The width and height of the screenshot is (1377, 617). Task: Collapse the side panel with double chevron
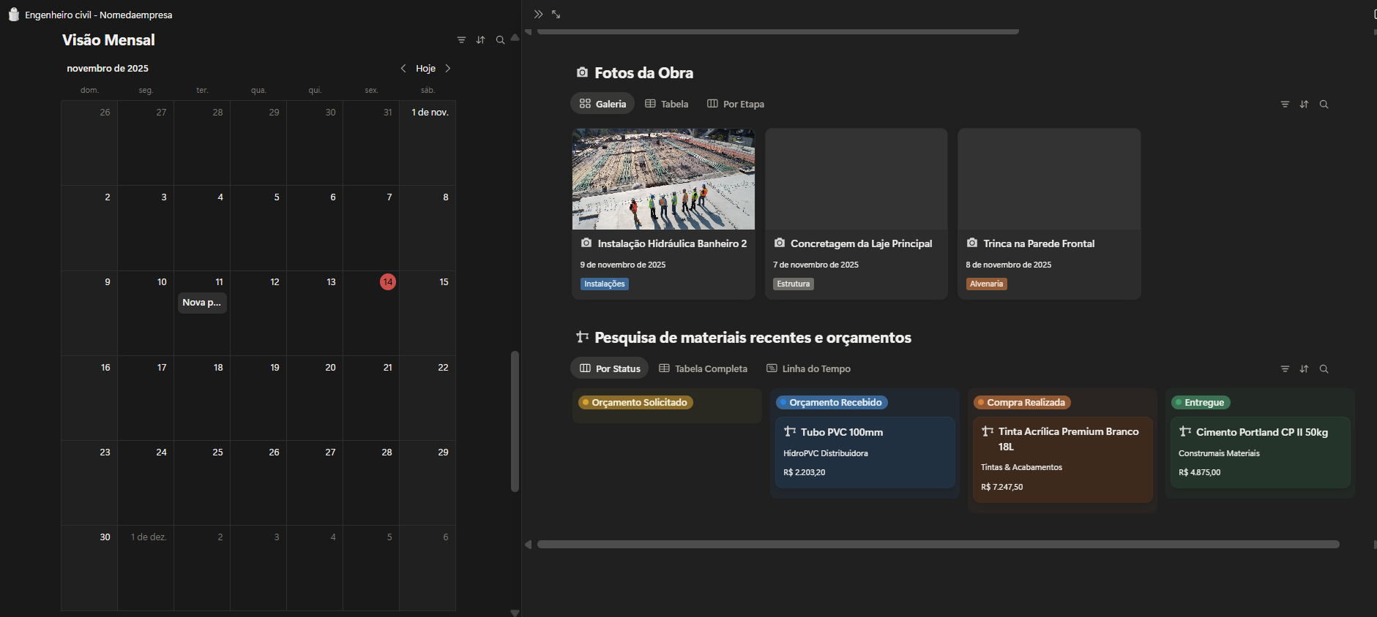pos(538,15)
